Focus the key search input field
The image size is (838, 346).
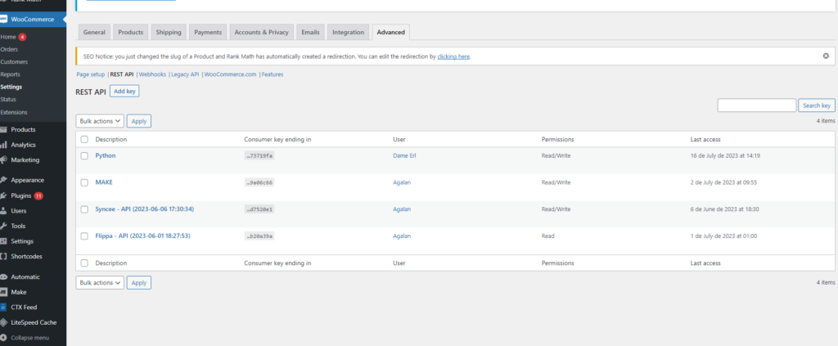[x=757, y=106]
